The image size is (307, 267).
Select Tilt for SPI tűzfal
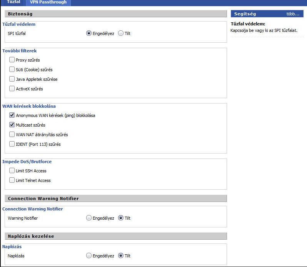coord(121,33)
